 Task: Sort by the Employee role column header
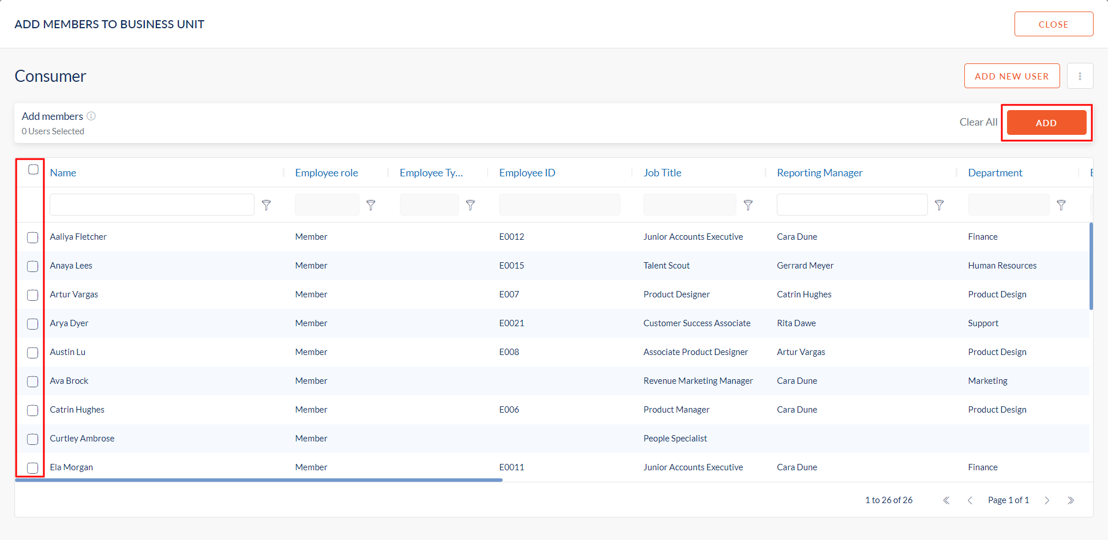pyautogui.click(x=327, y=172)
